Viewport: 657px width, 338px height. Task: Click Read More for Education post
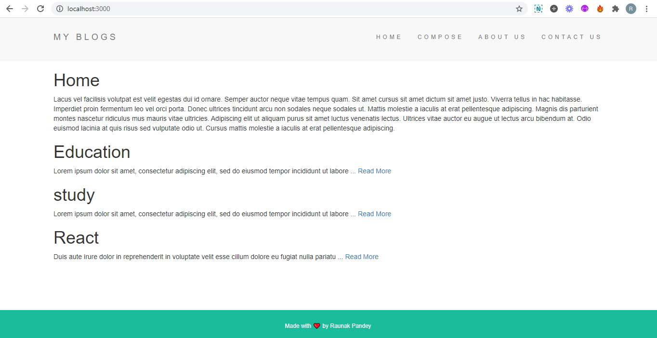374,171
